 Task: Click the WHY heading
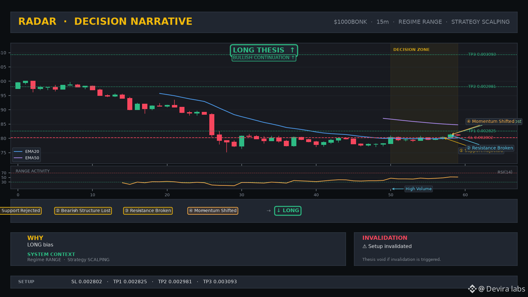click(35, 238)
